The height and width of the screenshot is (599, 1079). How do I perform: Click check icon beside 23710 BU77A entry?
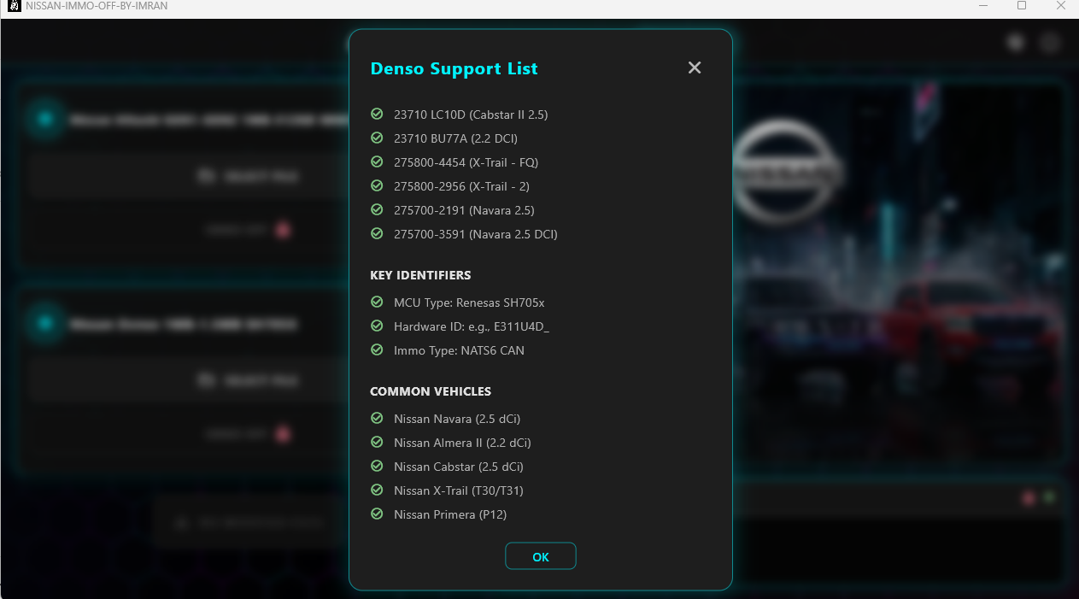point(377,138)
